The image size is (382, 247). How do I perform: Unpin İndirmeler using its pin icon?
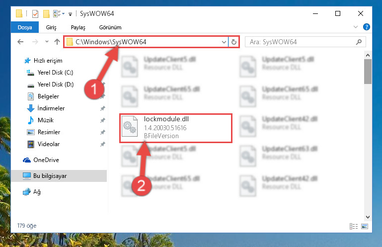point(102,108)
